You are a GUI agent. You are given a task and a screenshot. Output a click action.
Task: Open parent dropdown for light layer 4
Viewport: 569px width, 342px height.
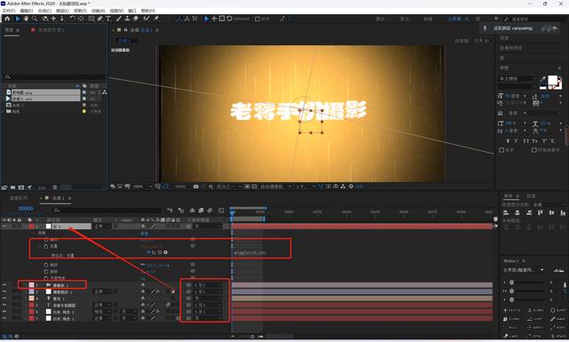[207, 298]
